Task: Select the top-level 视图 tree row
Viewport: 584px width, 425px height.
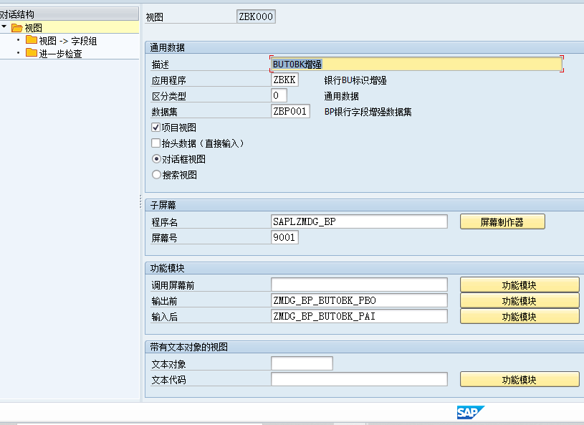Action: 70,27
